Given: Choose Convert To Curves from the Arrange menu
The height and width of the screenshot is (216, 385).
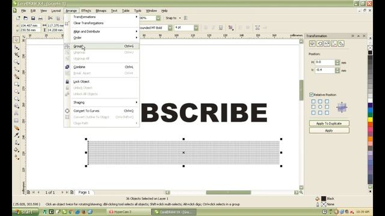Looking at the screenshot, I should 102,111.
